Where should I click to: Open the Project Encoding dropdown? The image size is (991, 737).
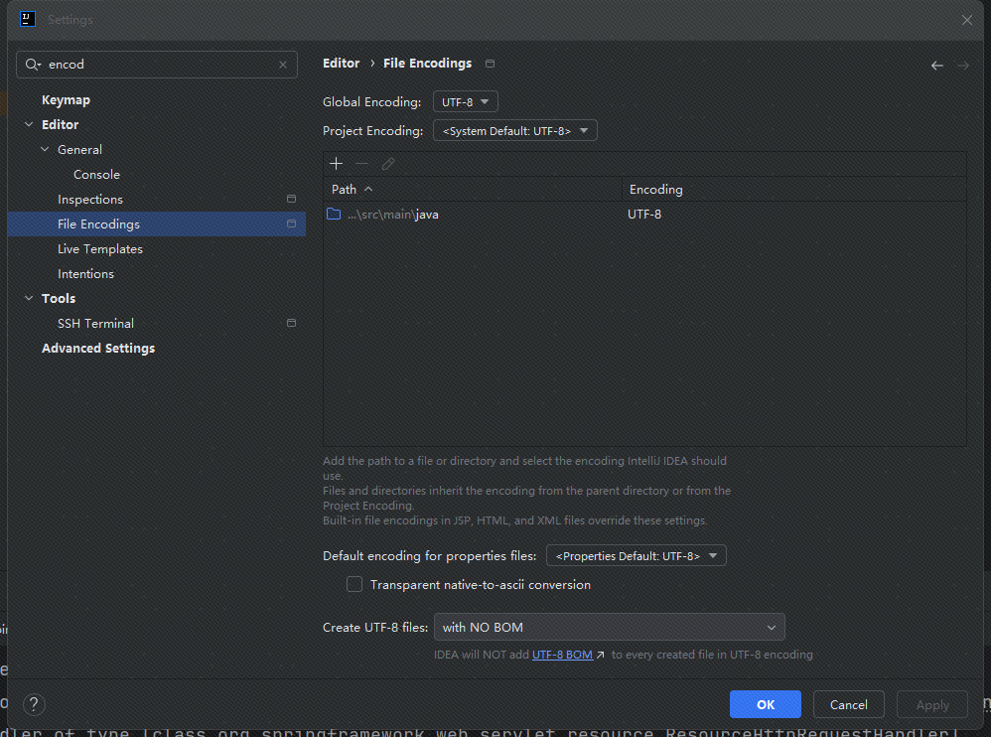pos(514,131)
